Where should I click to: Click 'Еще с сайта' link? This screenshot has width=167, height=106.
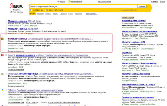31,102
